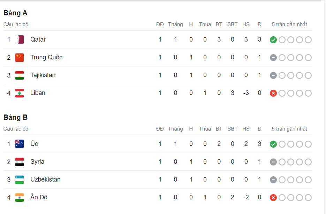Click Úc's green win result icon
326x214 pixels.
tap(273, 144)
